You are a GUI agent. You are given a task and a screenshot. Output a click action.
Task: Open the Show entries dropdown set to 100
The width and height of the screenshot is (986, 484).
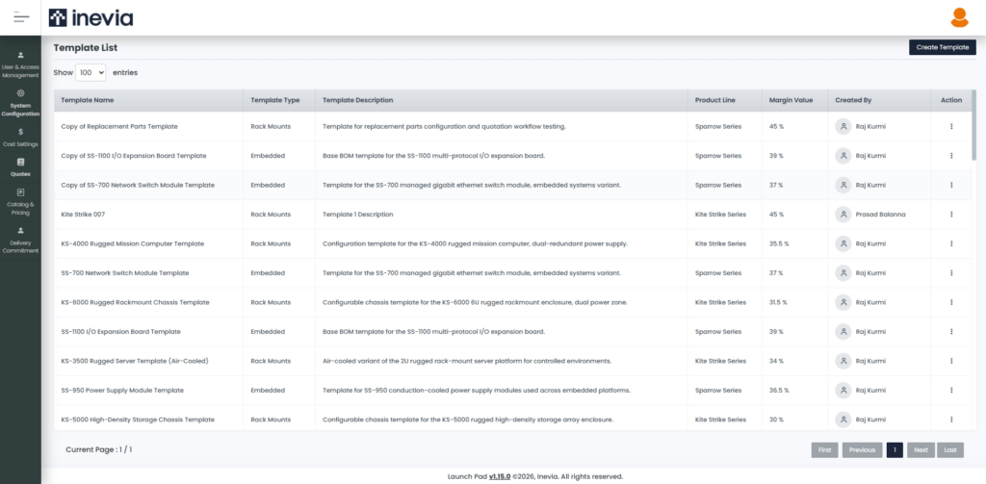pyautogui.click(x=91, y=73)
